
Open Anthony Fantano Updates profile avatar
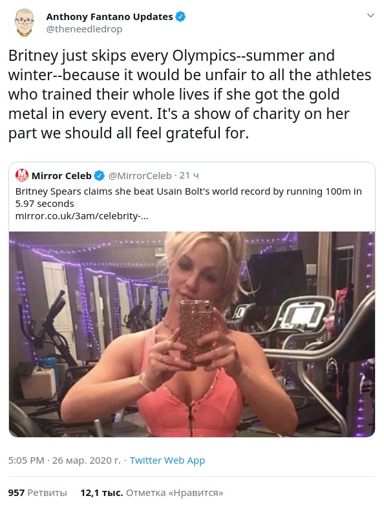(24, 23)
